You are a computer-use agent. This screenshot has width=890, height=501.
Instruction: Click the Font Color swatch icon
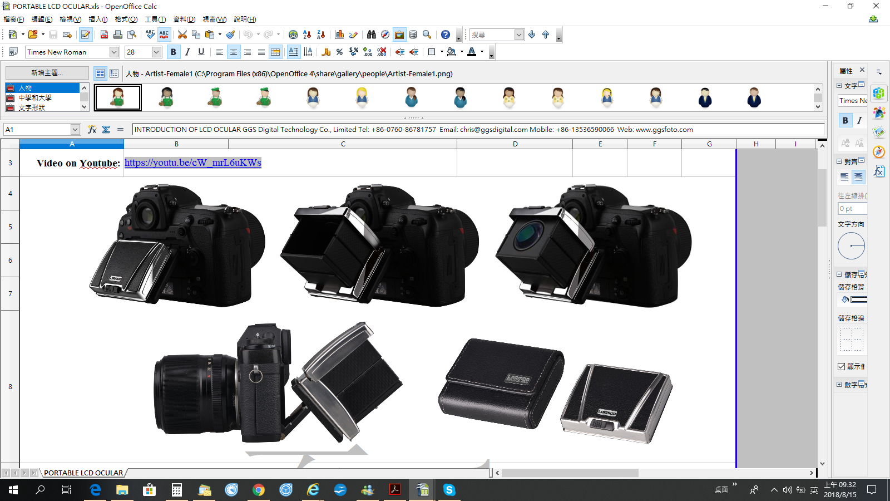coord(472,52)
